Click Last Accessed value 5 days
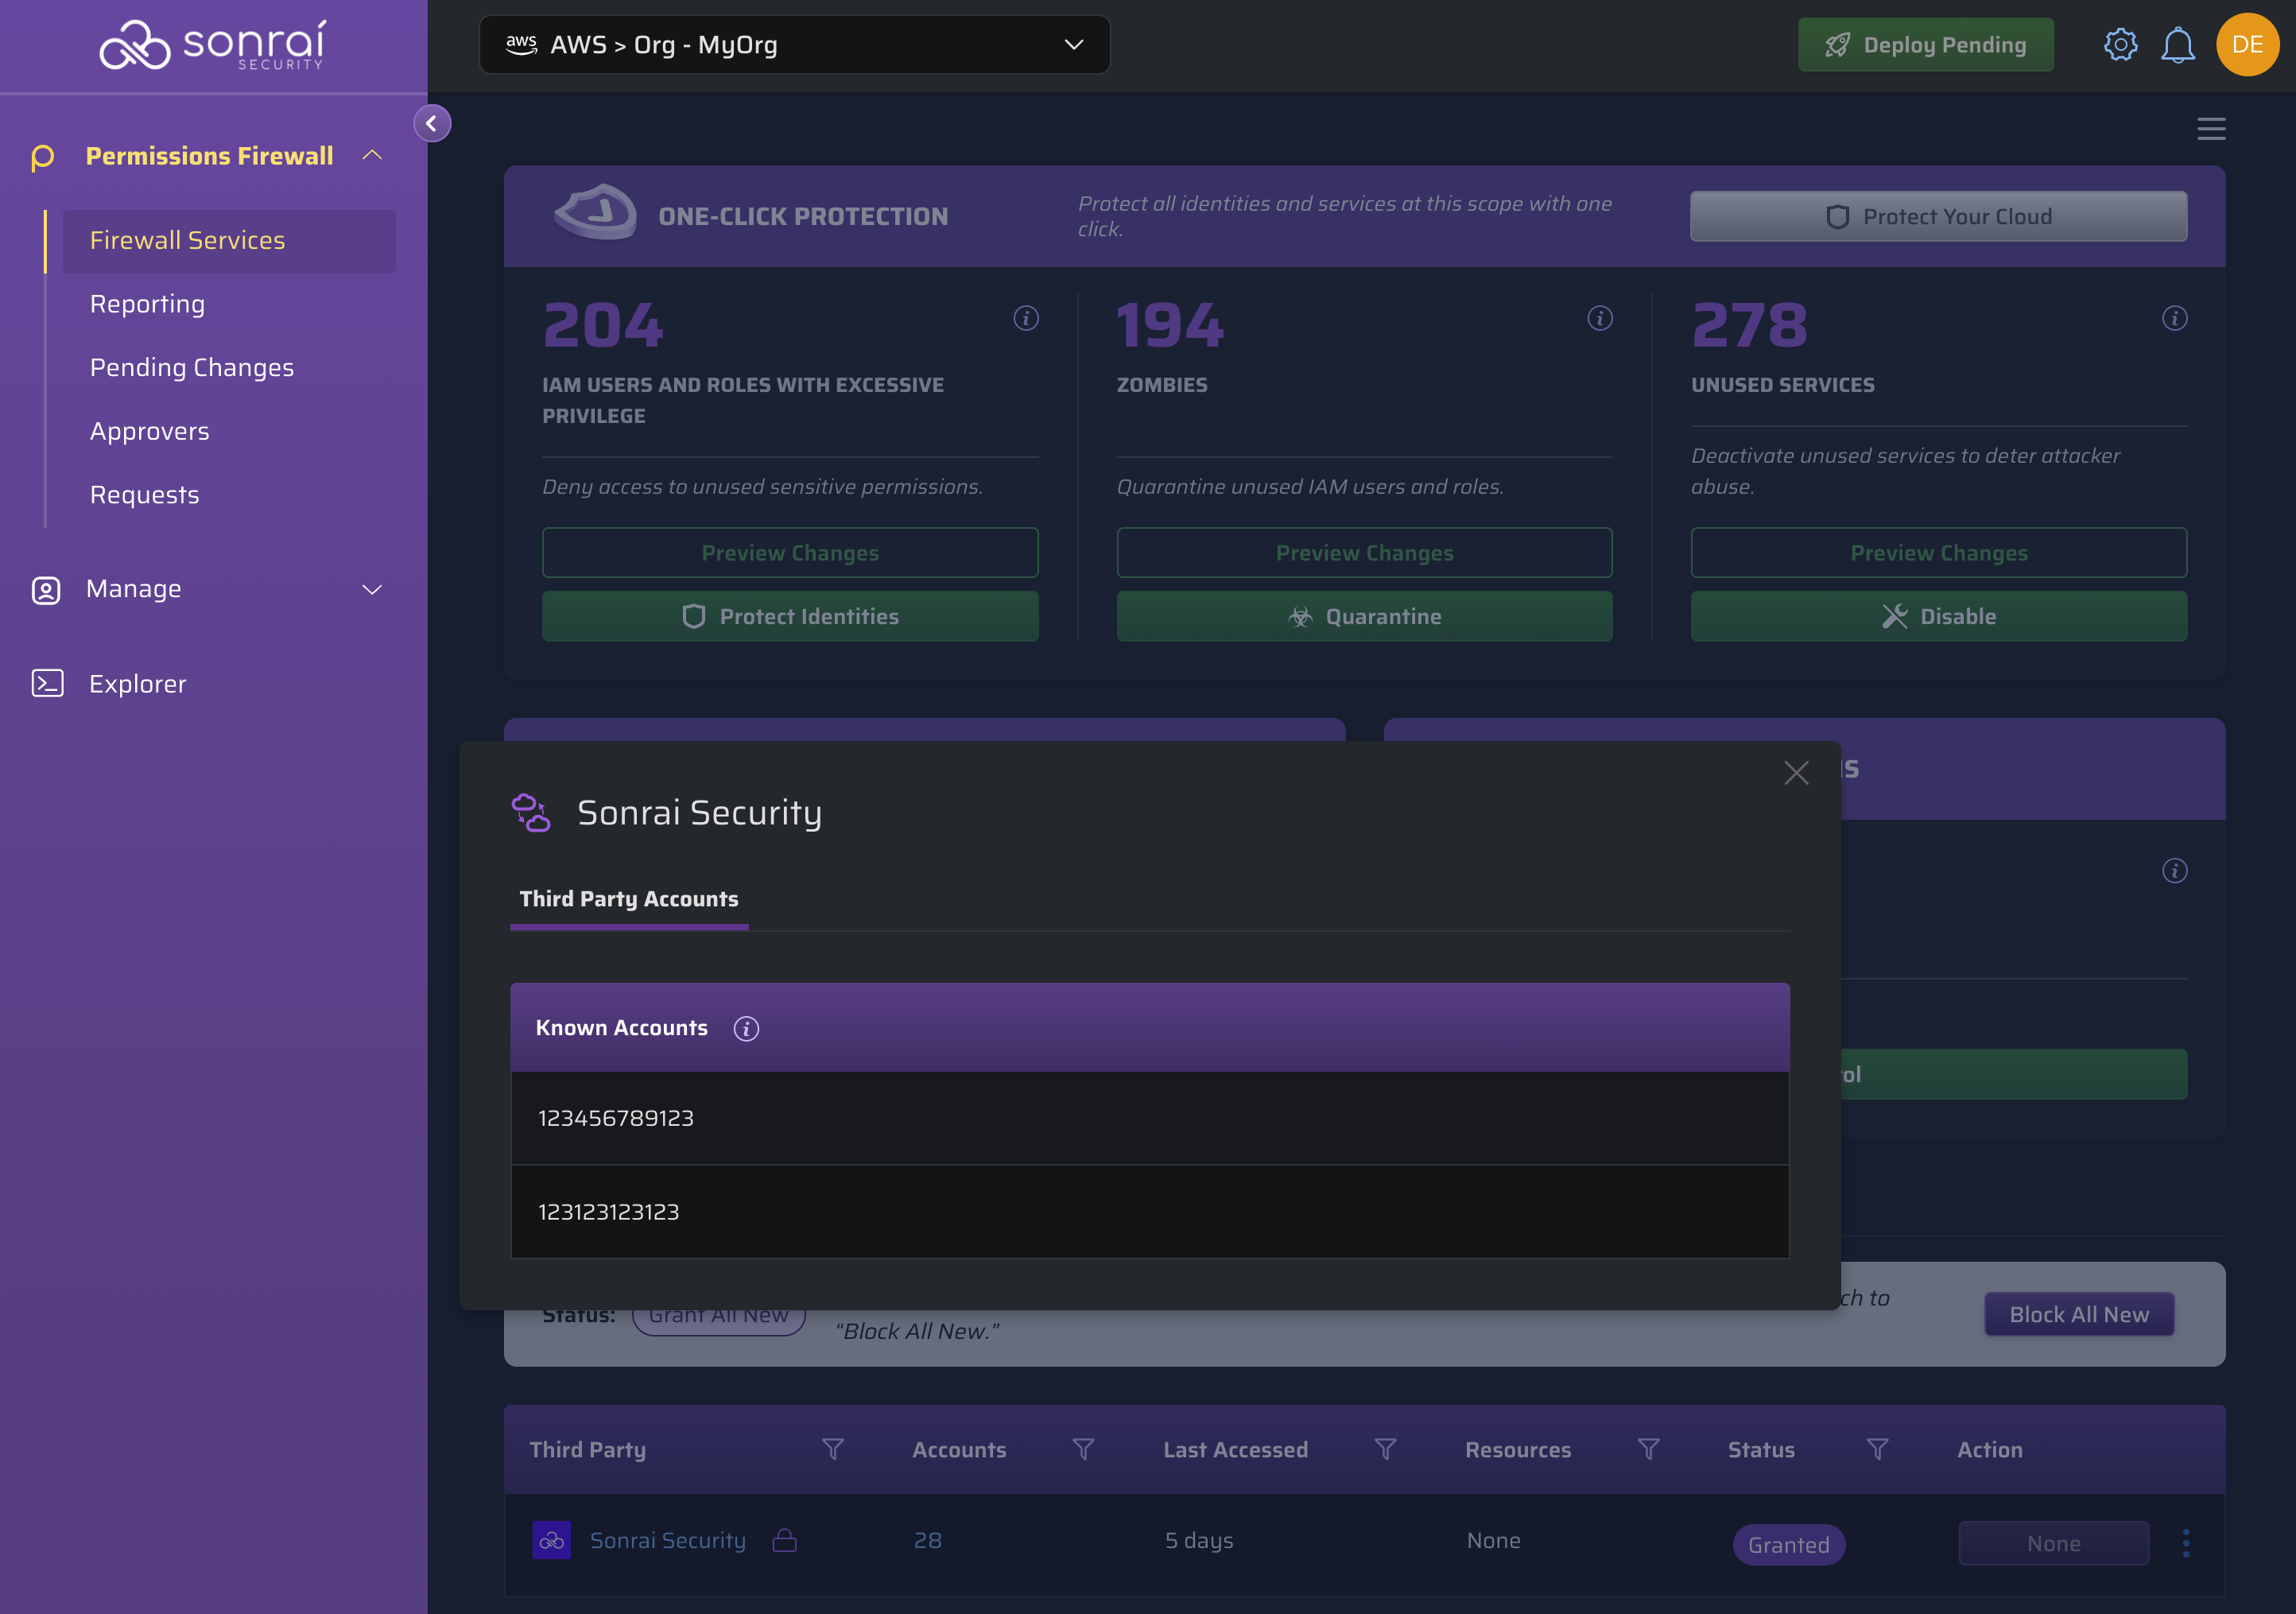The image size is (2296, 1614). pyautogui.click(x=1198, y=1541)
